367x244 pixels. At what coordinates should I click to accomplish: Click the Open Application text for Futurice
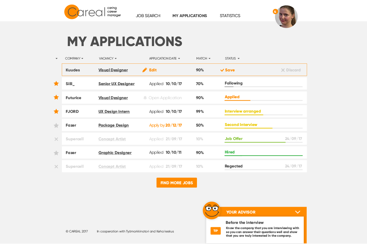[165, 98]
